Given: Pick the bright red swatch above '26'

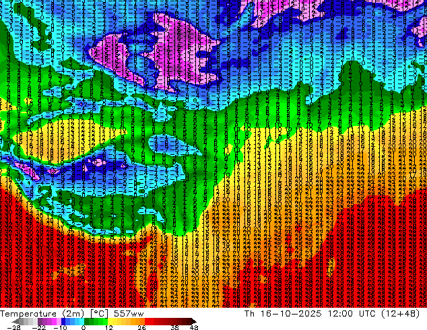Looking at the screenshot, I should 147,321.
